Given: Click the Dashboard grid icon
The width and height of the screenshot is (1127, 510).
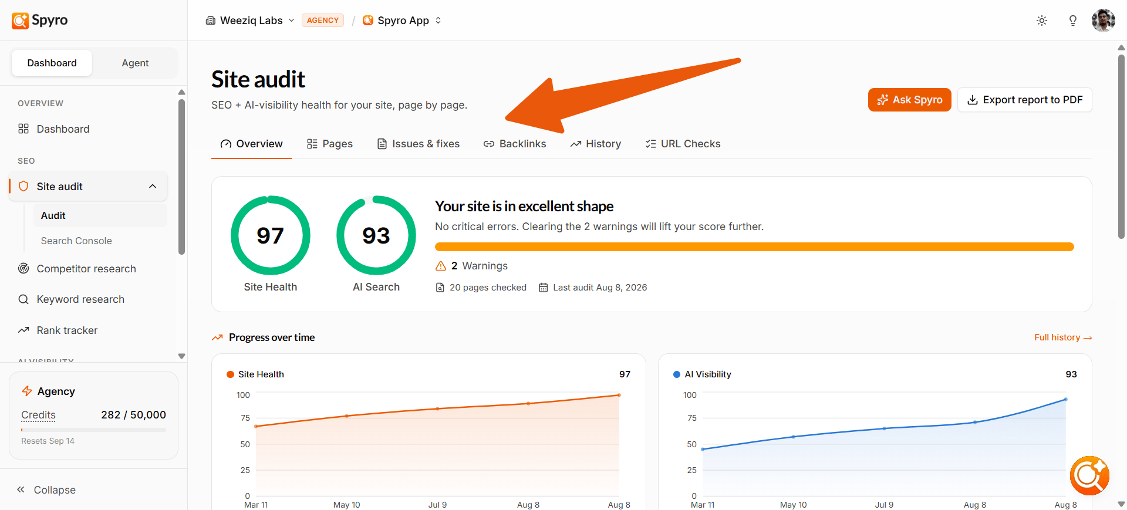Looking at the screenshot, I should [x=23, y=129].
